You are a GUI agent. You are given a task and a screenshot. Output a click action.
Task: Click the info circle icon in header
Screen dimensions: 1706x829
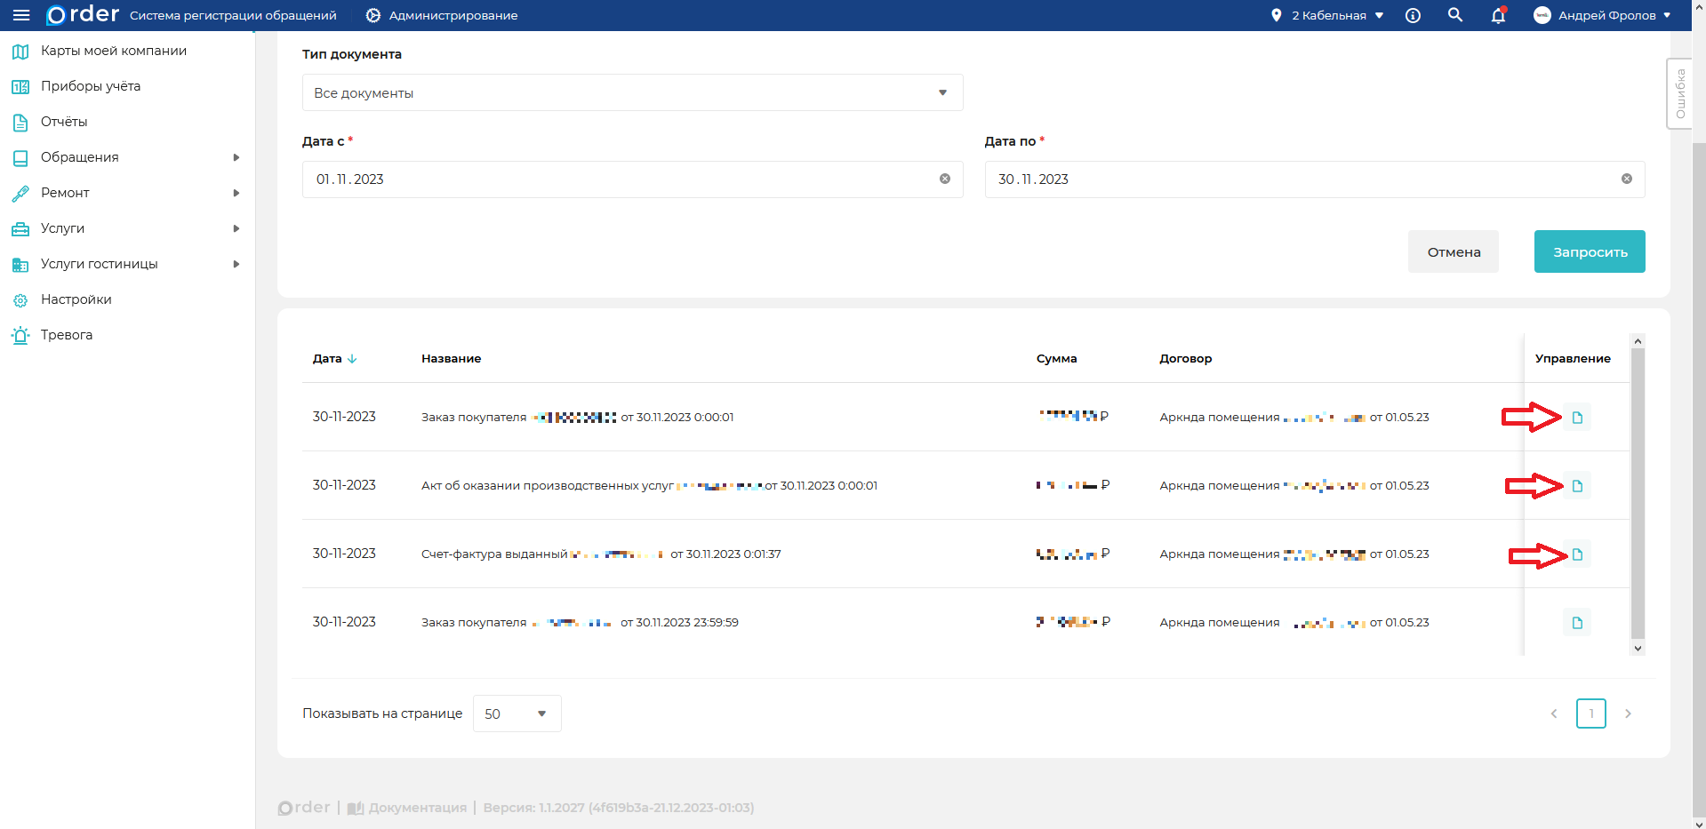(1413, 15)
